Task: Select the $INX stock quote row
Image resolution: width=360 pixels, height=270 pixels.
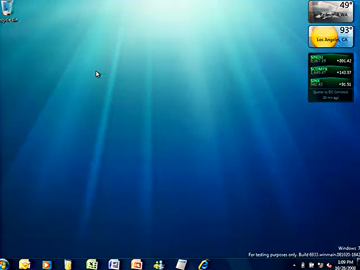Action: click(x=331, y=83)
